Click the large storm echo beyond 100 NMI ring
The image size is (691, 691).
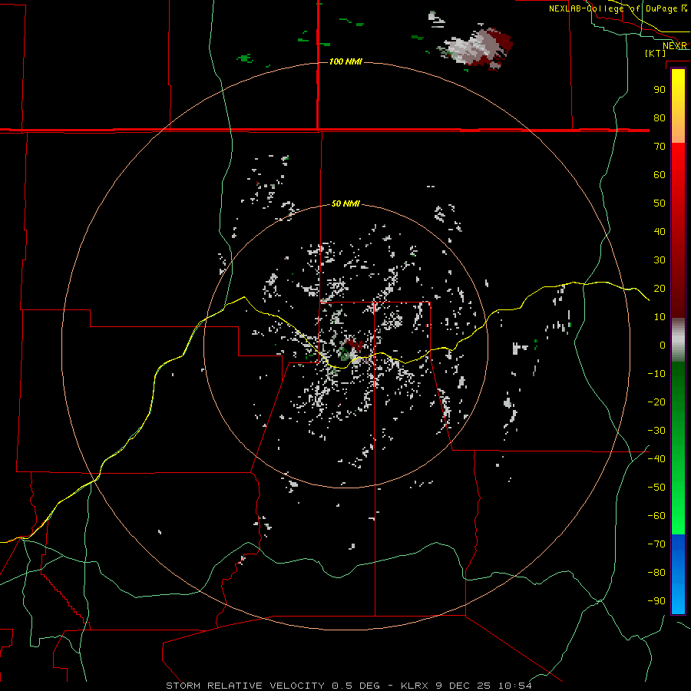478,48
